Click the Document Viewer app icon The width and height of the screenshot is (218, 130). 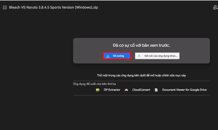point(156,90)
